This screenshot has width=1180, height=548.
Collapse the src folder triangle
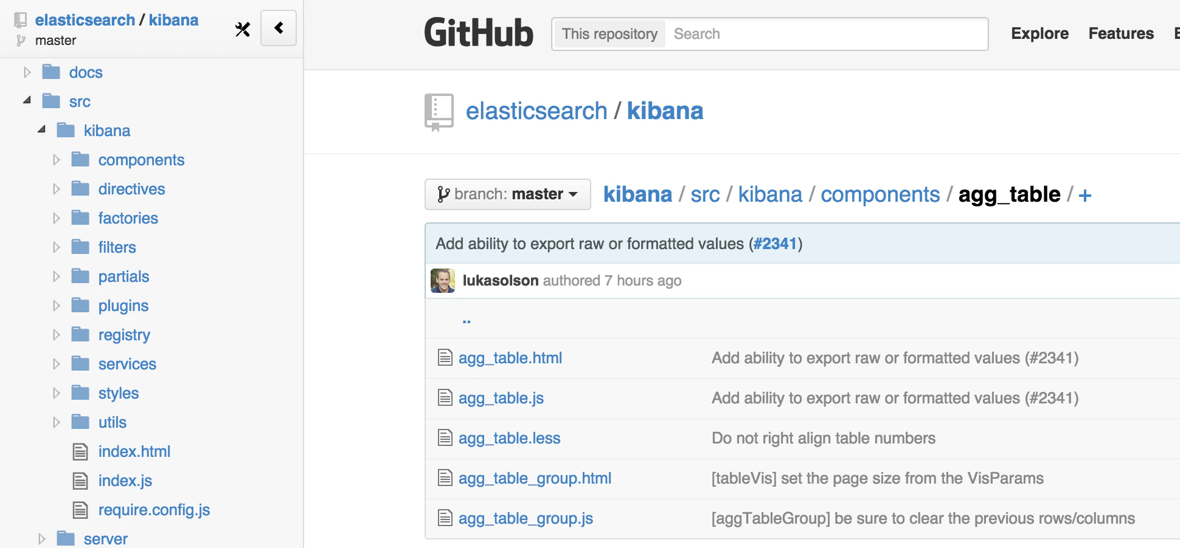point(27,100)
